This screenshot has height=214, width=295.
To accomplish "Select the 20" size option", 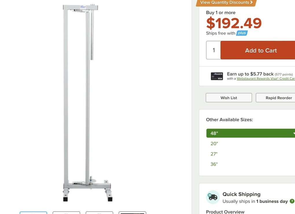I will point(214,143).
